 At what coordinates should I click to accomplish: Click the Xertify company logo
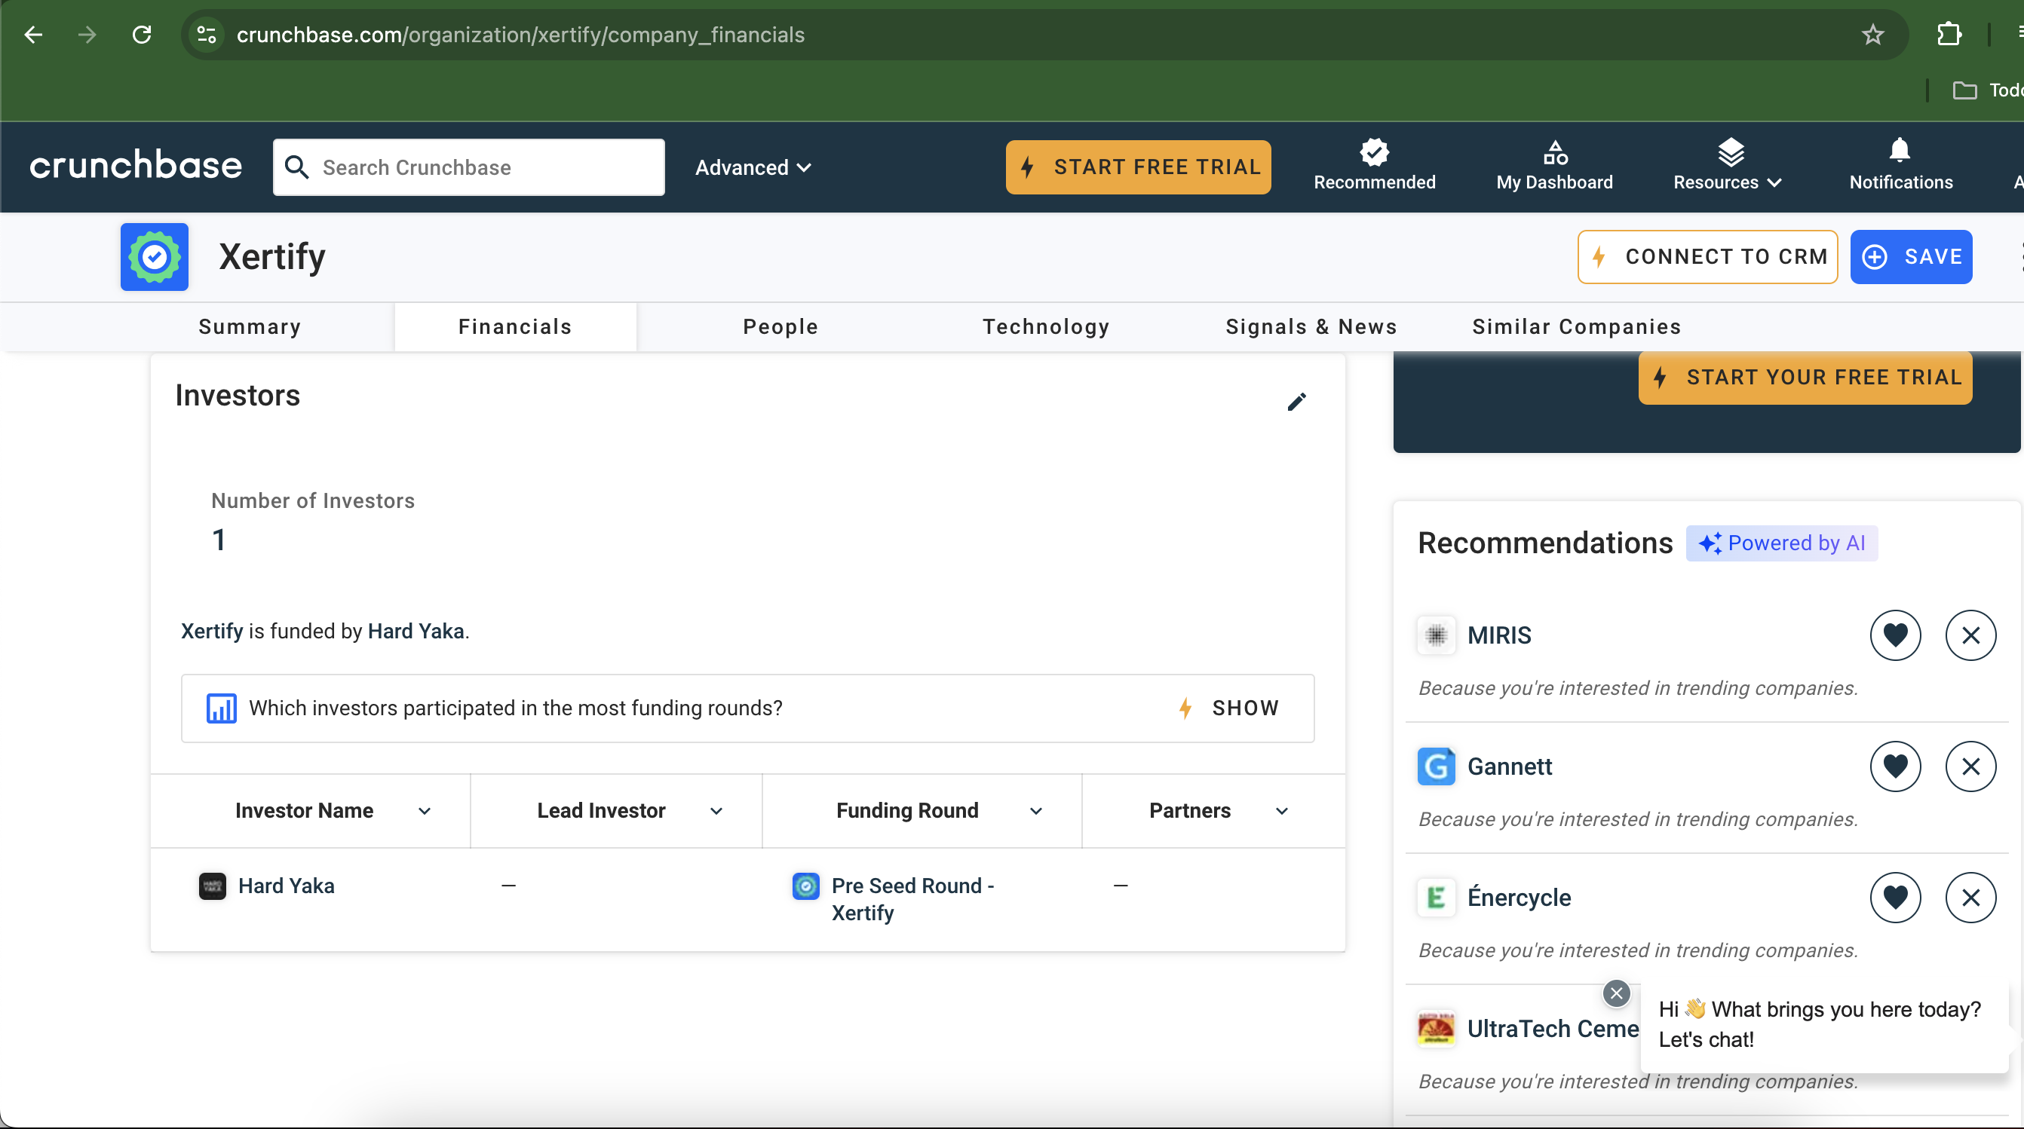pos(155,257)
